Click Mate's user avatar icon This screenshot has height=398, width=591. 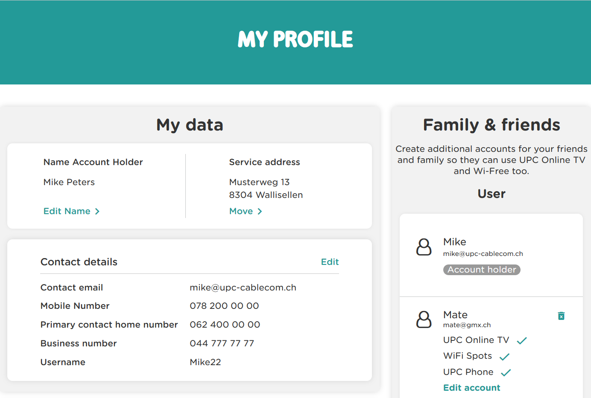tap(424, 320)
